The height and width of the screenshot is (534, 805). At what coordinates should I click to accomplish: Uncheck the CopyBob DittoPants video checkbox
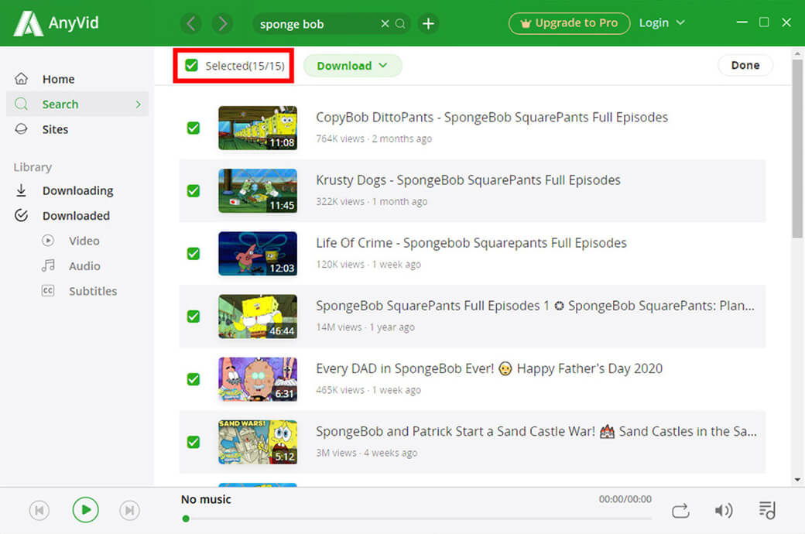[193, 128]
